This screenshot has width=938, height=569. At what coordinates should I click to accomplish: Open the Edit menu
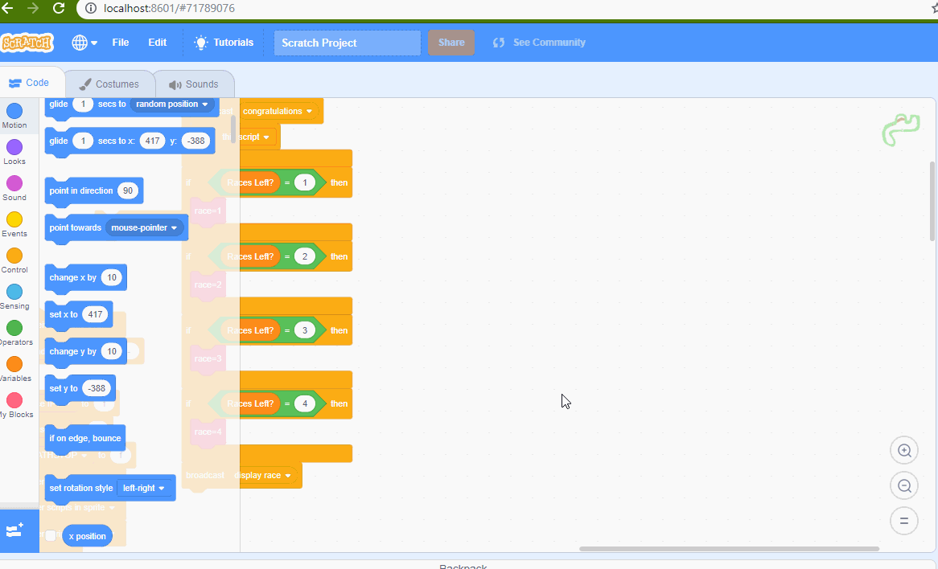(158, 43)
